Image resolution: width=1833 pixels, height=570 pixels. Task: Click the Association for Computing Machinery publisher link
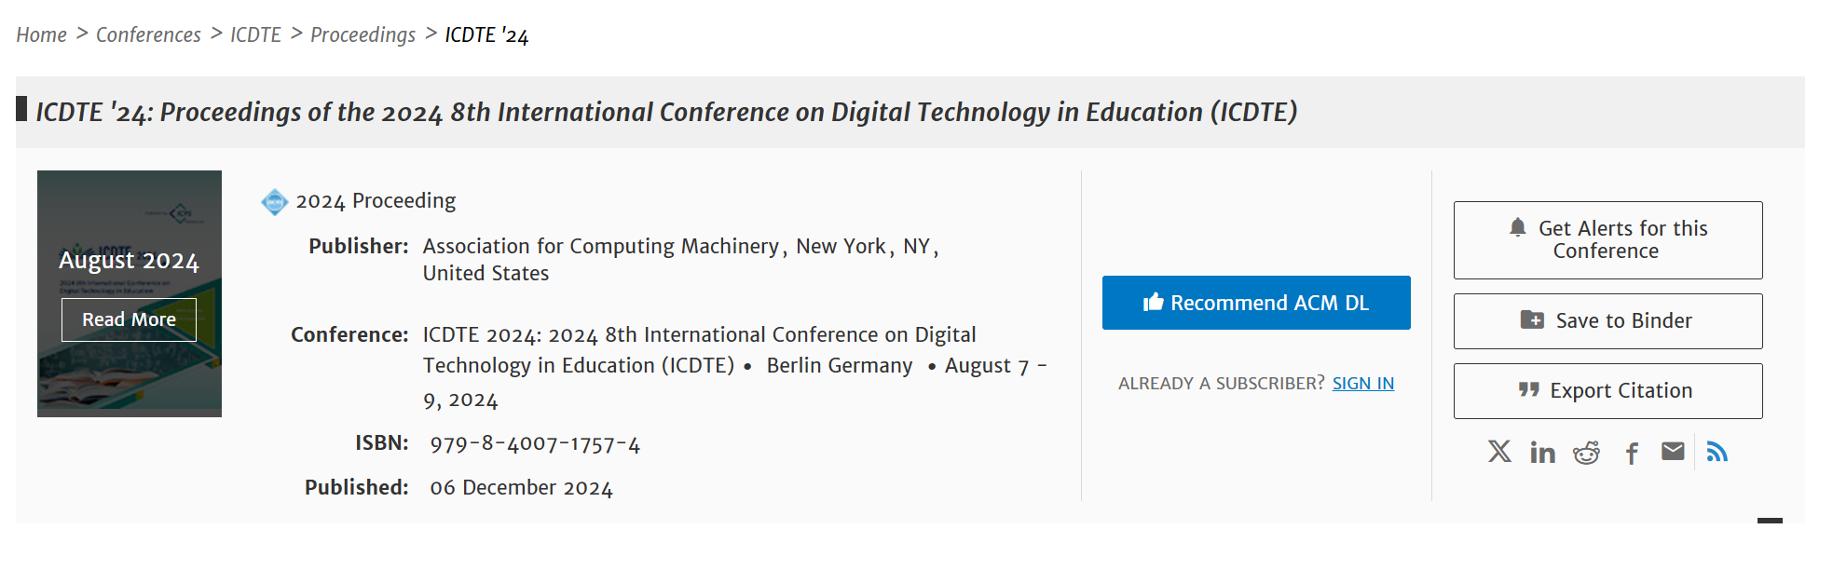(600, 247)
